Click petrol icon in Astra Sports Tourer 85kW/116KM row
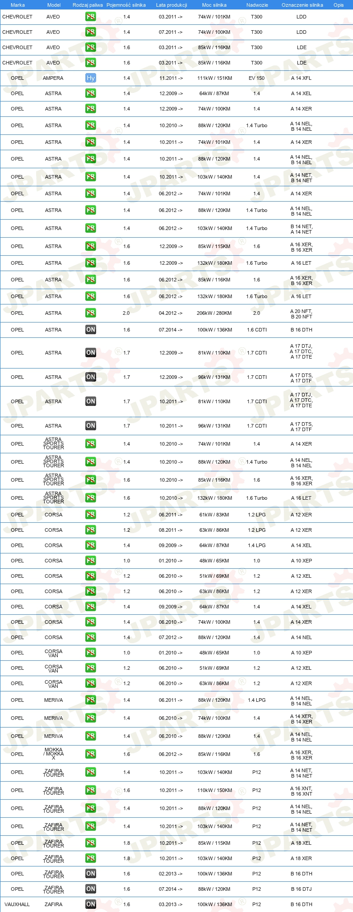The image size is (353, 912). click(90, 480)
